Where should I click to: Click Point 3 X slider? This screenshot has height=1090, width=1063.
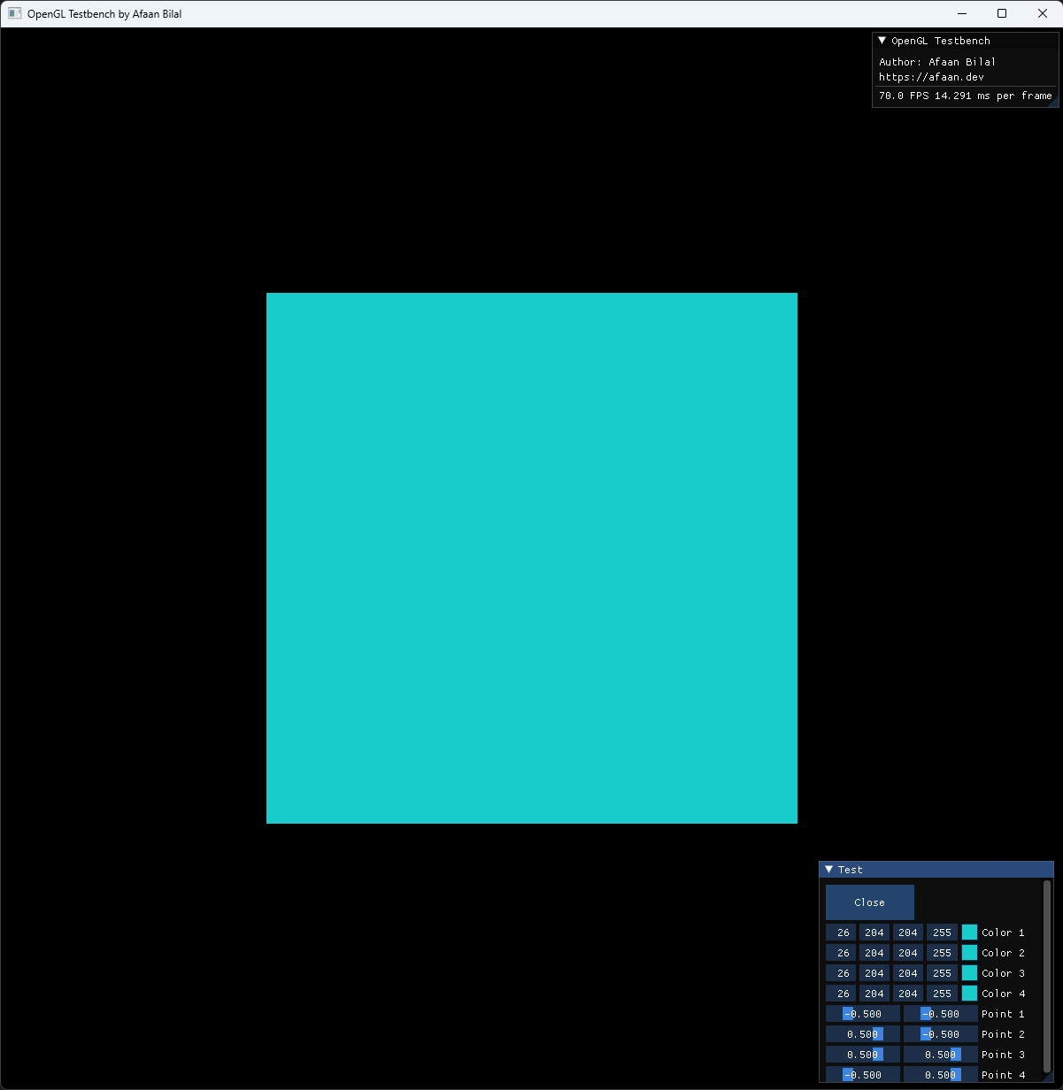click(x=863, y=1055)
